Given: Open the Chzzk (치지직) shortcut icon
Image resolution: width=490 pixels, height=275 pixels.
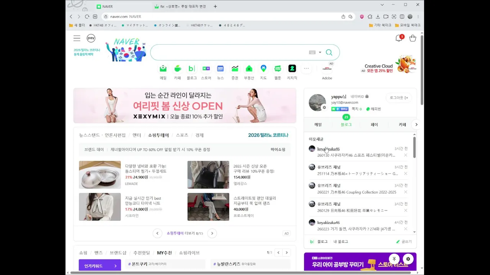Looking at the screenshot, I should pos(292,69).
